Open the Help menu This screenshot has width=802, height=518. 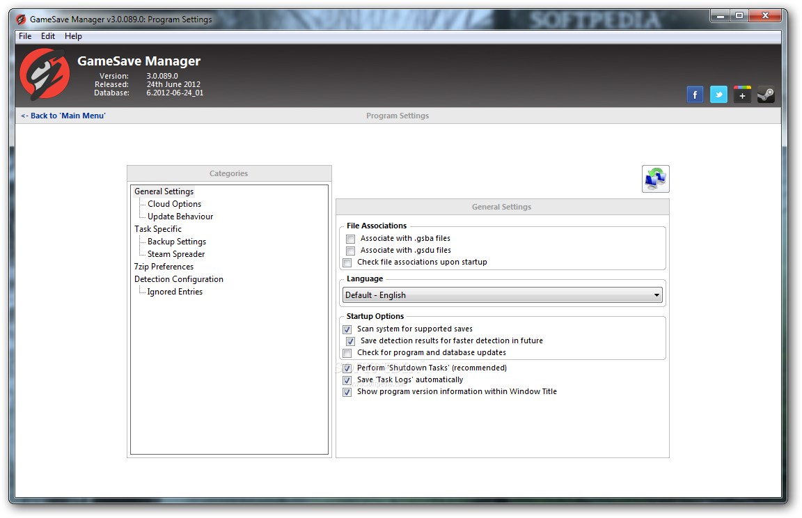(x=73, y=36)
